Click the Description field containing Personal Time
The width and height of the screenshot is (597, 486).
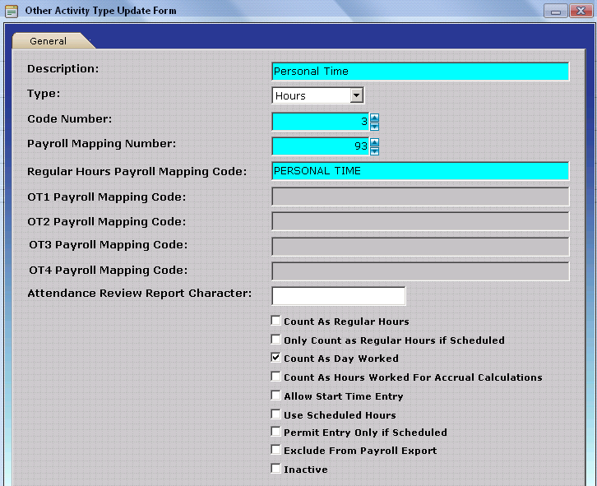419,72
